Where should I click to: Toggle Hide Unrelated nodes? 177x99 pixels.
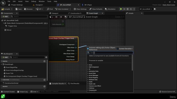point(62,9)
